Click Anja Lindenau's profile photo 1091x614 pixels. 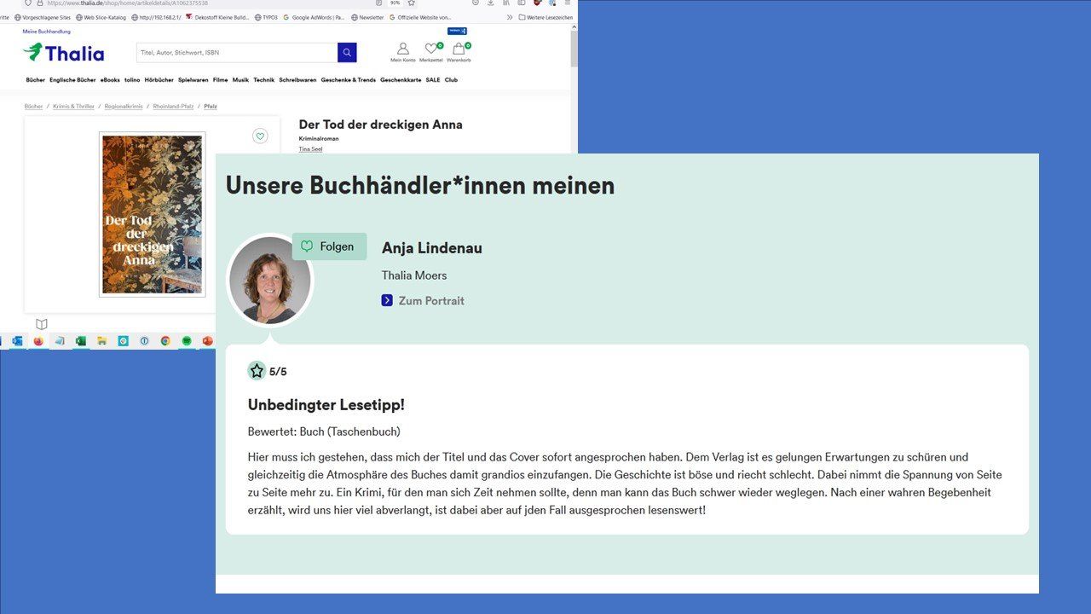[270, 281]
